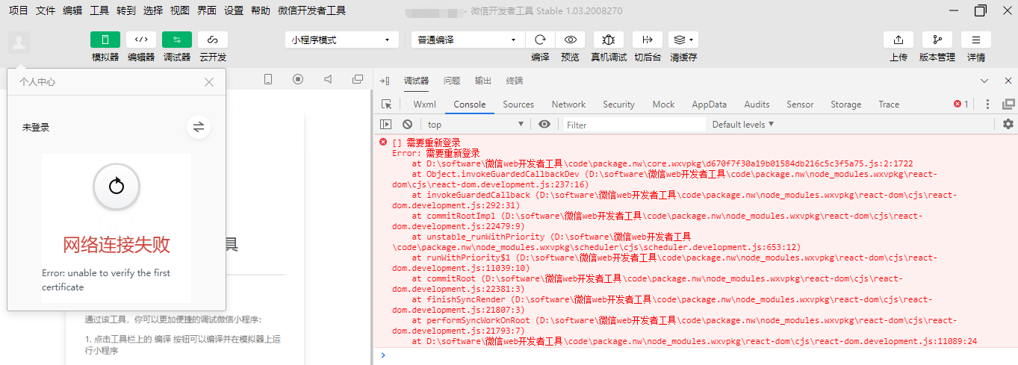This screenshot has height=365, width=1018.
Task: Open the 普通编译 compile mode dropdown
Action: (x=468, y=40)
